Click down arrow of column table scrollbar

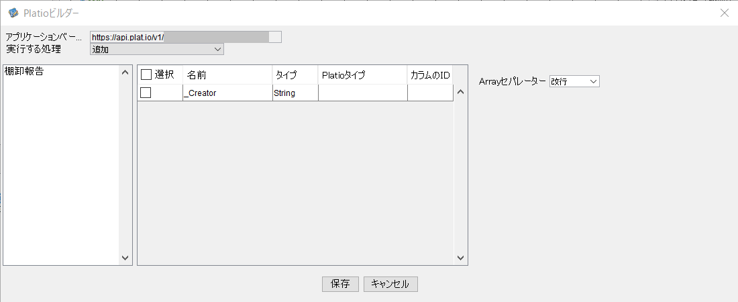click(x=461, y=258)
